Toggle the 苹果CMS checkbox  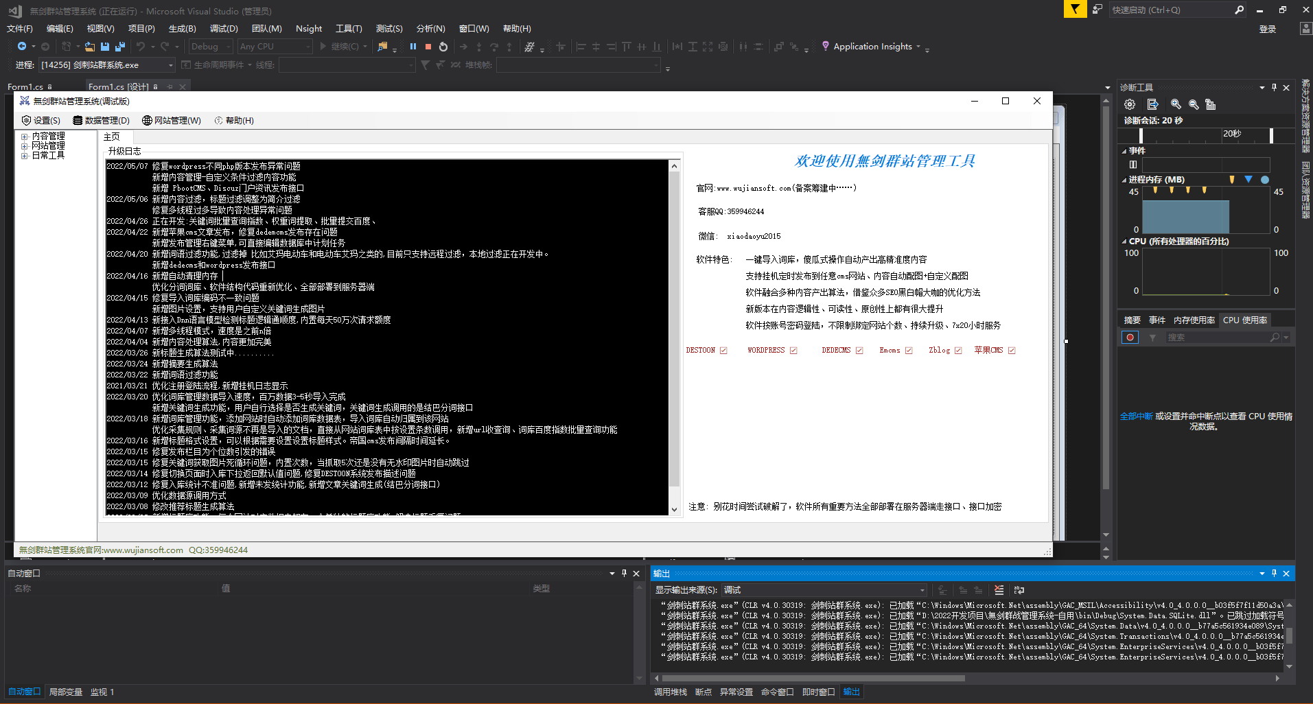click(1012, 351)
